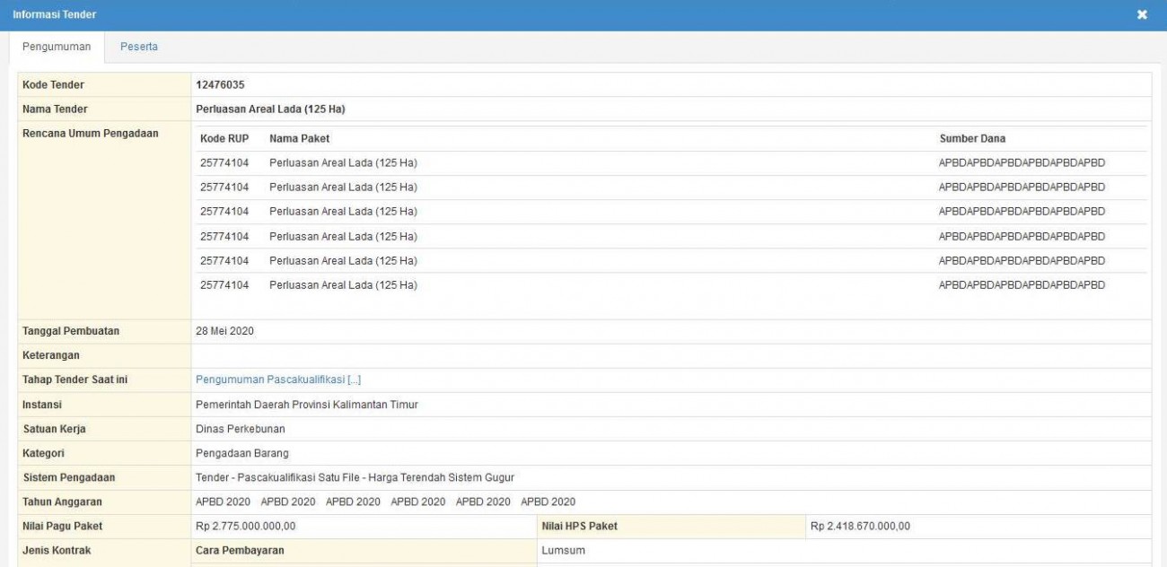Click the Nama Paket column header
1167x567 pixels.
[x=299, y=139]
